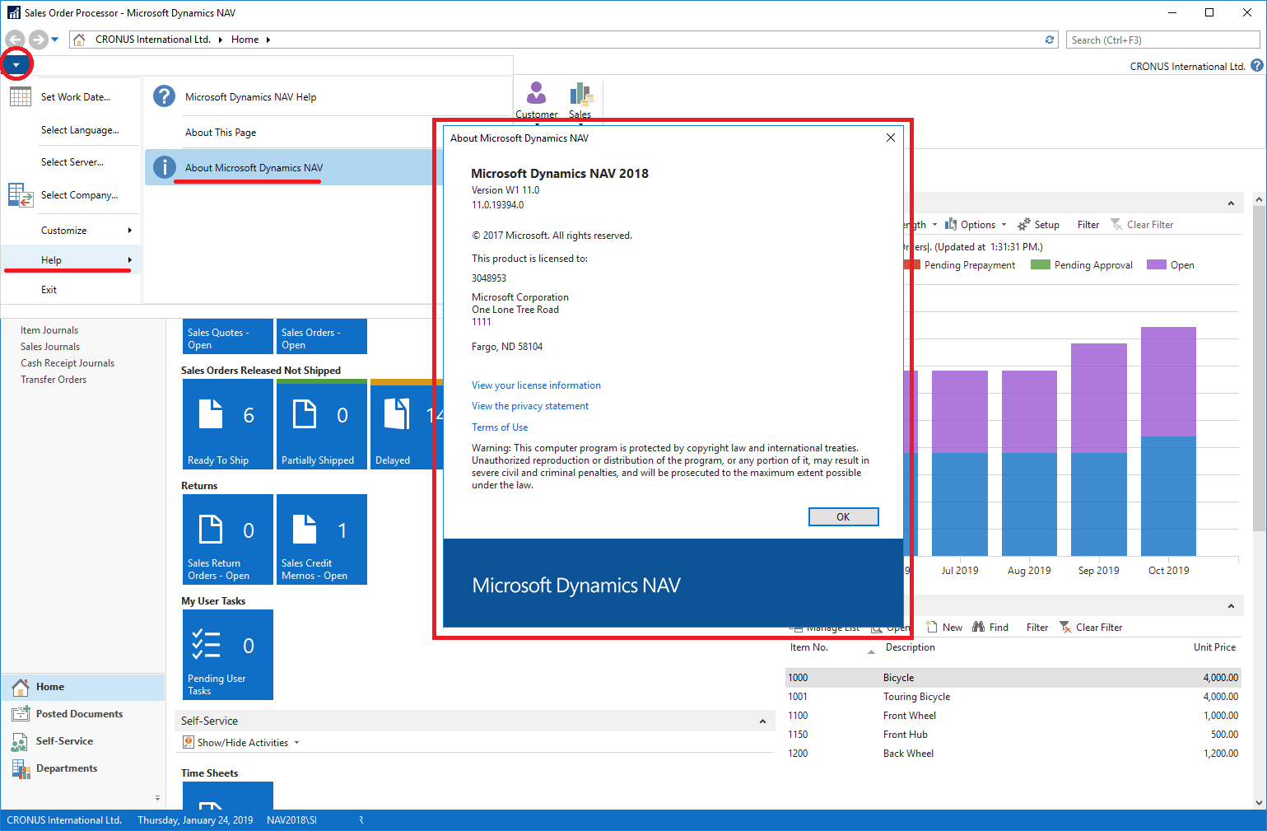Open Microsoft Dynamics NAV Help entry
This screenshot has height=831, width=1267.
pyautogui.click(x=250, y=97)
